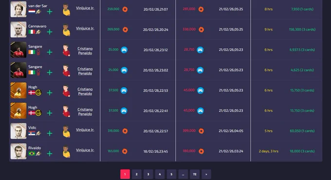Screen dimensions: 331x180
Task: Click the Brazil flag under Rivaldo
Action: [32, 153]
